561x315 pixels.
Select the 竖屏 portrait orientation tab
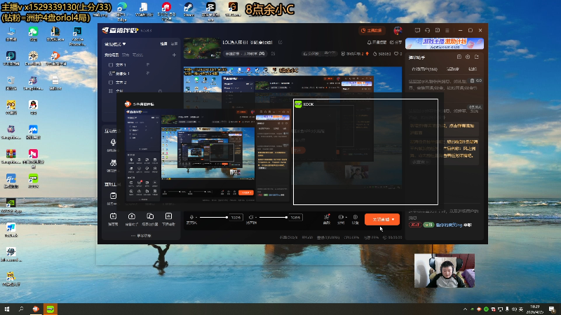click(174, 44)
